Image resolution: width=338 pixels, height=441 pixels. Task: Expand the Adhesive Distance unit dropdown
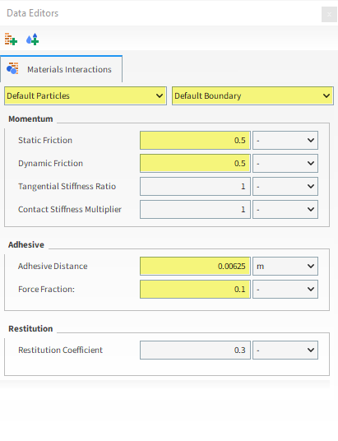tap(285, 266)
